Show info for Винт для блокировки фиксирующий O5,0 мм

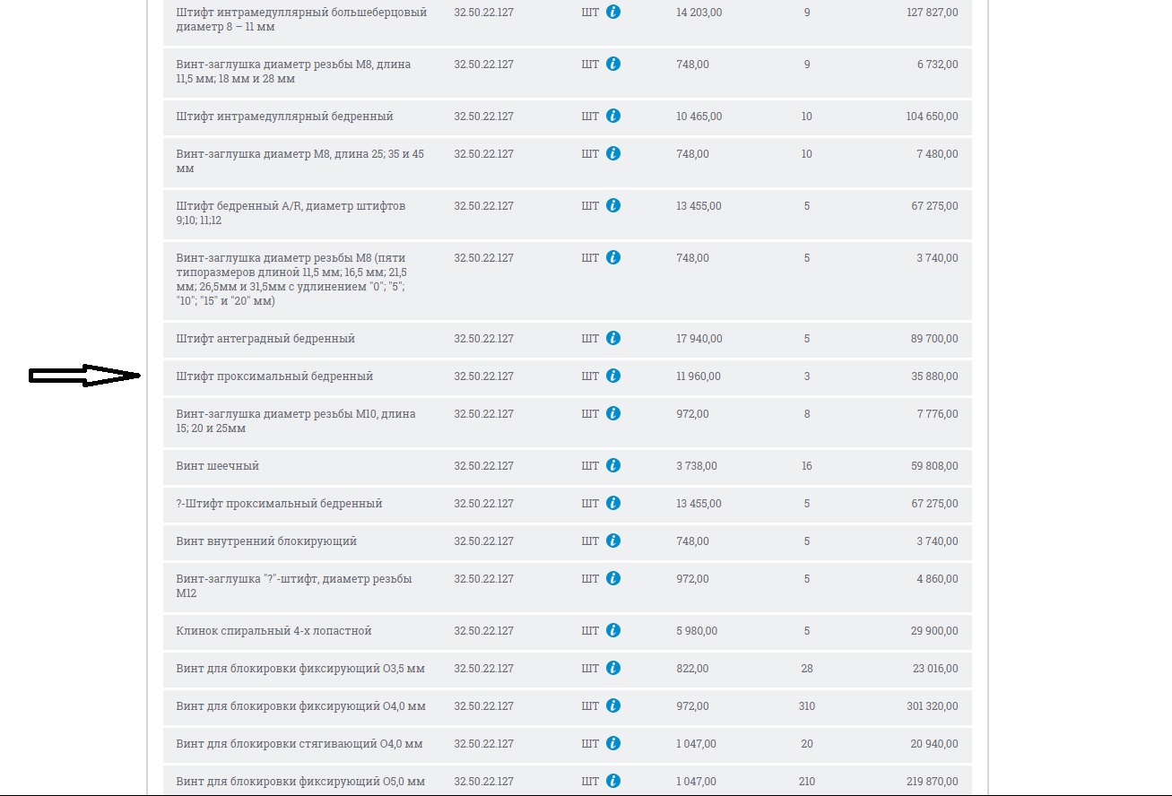pos(613,782)
